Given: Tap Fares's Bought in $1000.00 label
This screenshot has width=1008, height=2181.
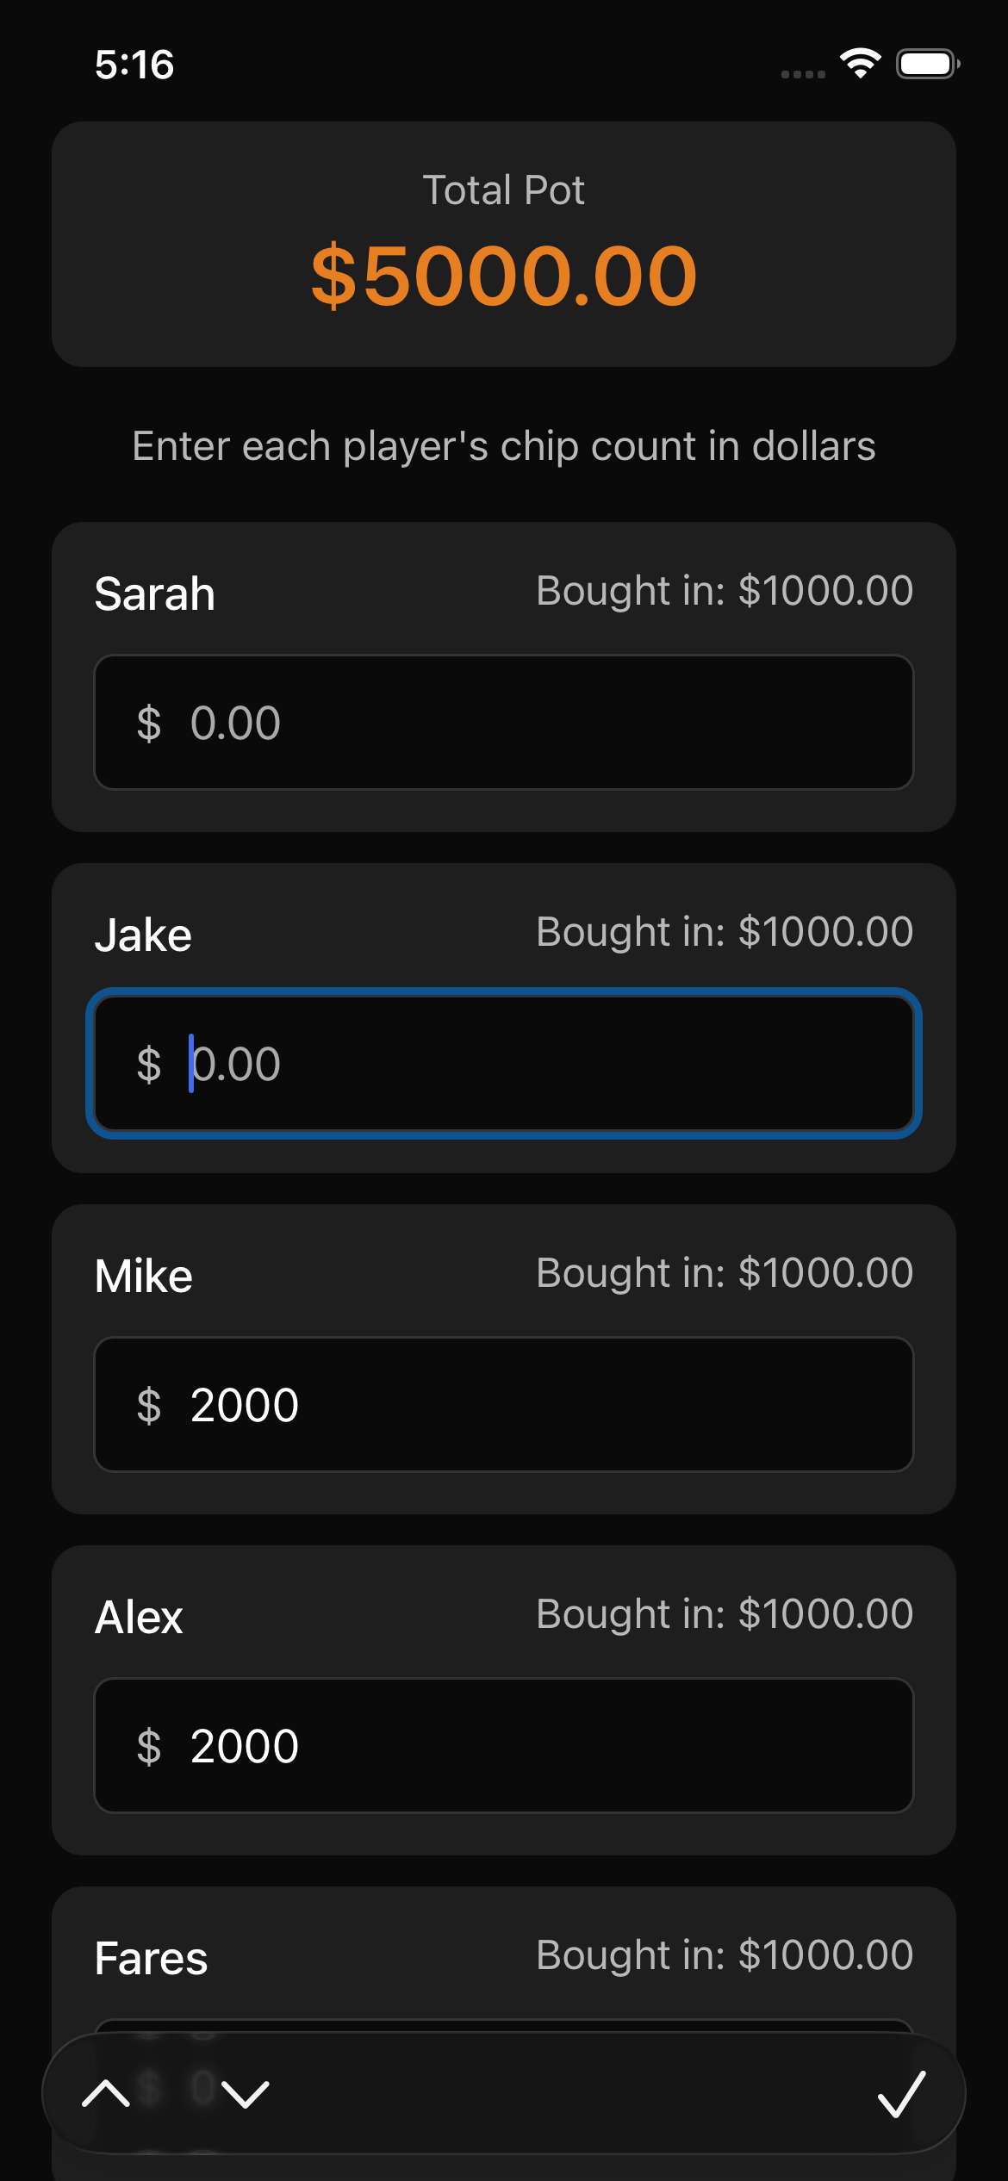Looking at the screenshot, I should point(725,1954).
